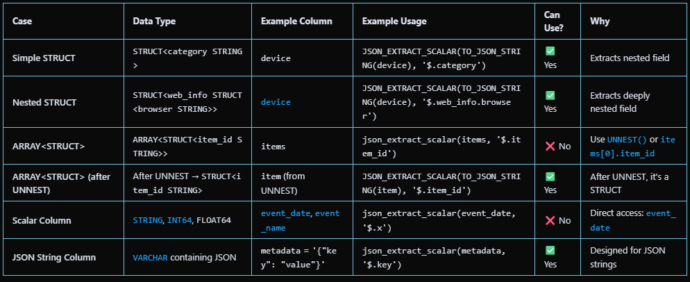Click the red X in Scalar Column row
690x282 pixels.
pyautogui.click(x=550, y=220)
